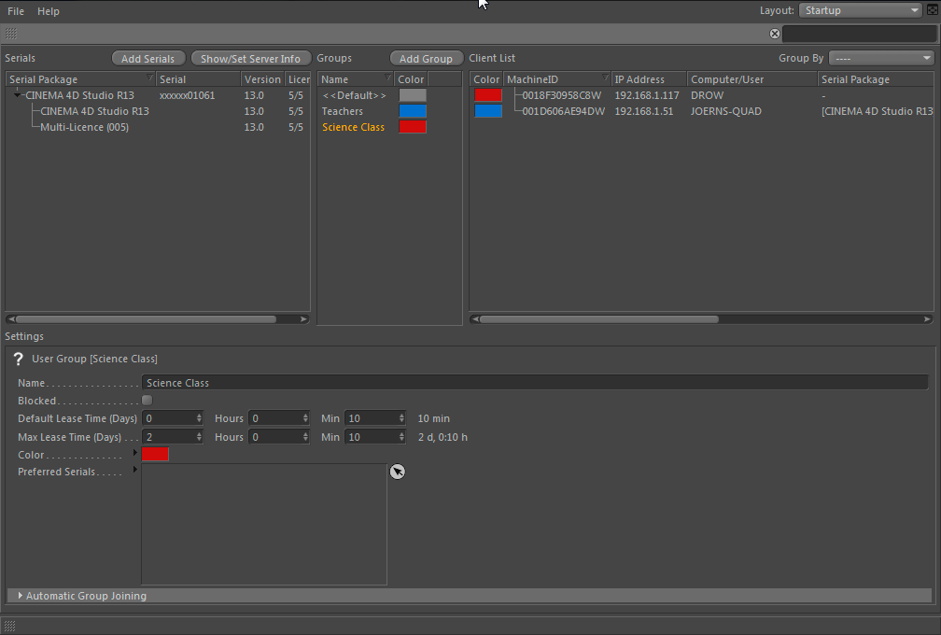The width and height of the screenshot is (941, 635).
Task: Click right arrow of Client List scrollbar
Action: pos(928,319)
